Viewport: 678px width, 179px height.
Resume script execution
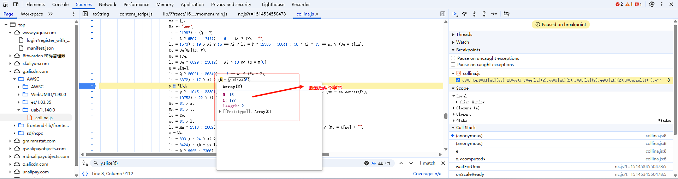coord(455,14)
